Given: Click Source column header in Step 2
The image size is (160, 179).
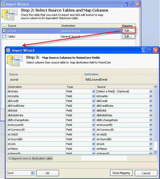Looking at the screenshot, I should [34, 26].
